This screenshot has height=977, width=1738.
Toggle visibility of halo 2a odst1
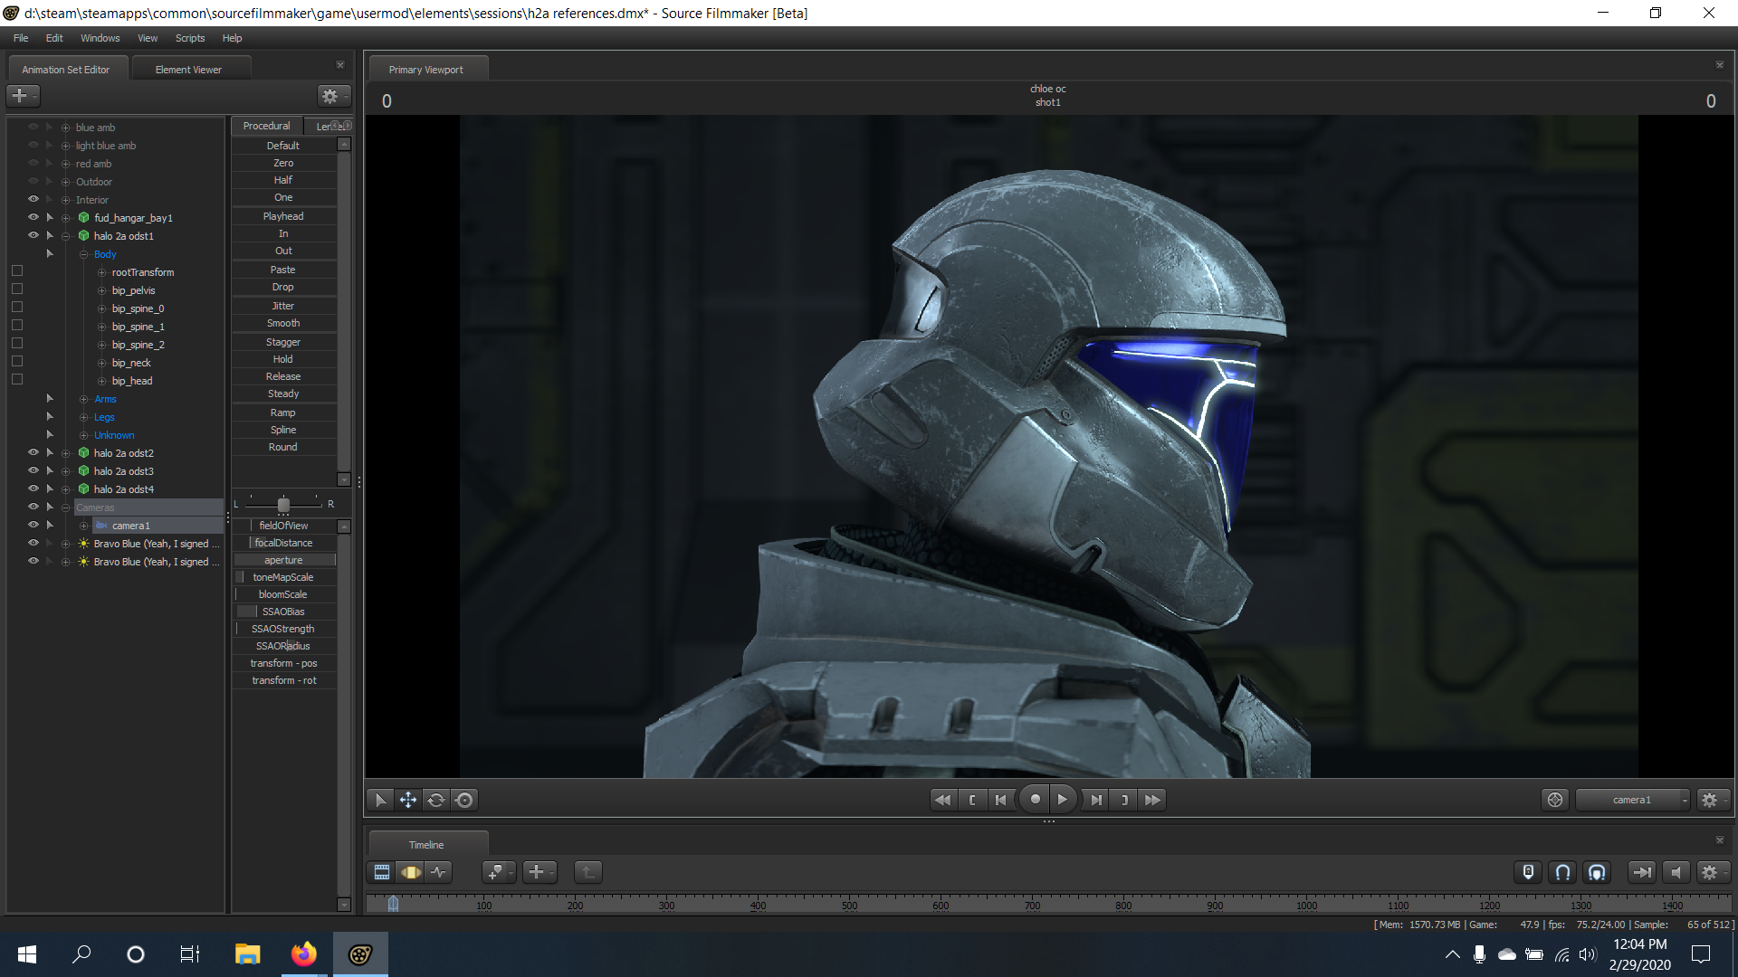point(33,235)
